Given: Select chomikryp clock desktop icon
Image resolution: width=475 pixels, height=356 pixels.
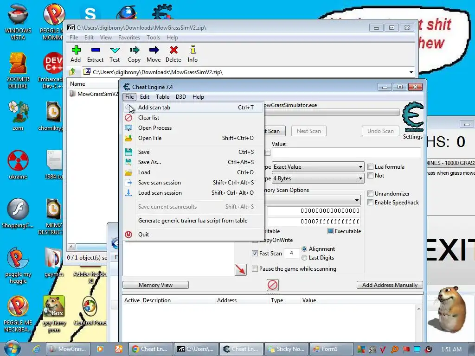Looking at the screenshot, I should pyautogui.click(x=53, y=116).
